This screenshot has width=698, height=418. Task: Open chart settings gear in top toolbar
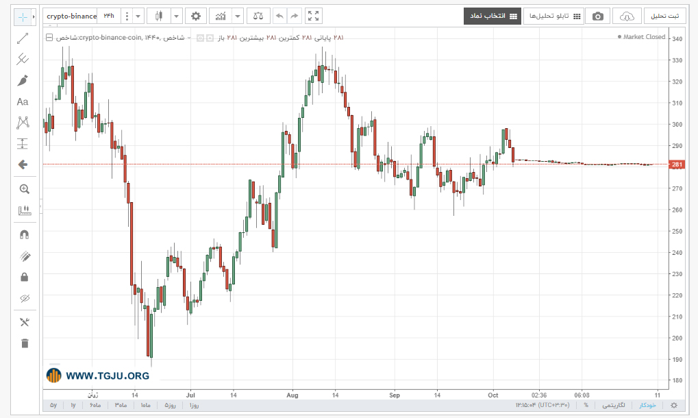click(x=195, y=16)
